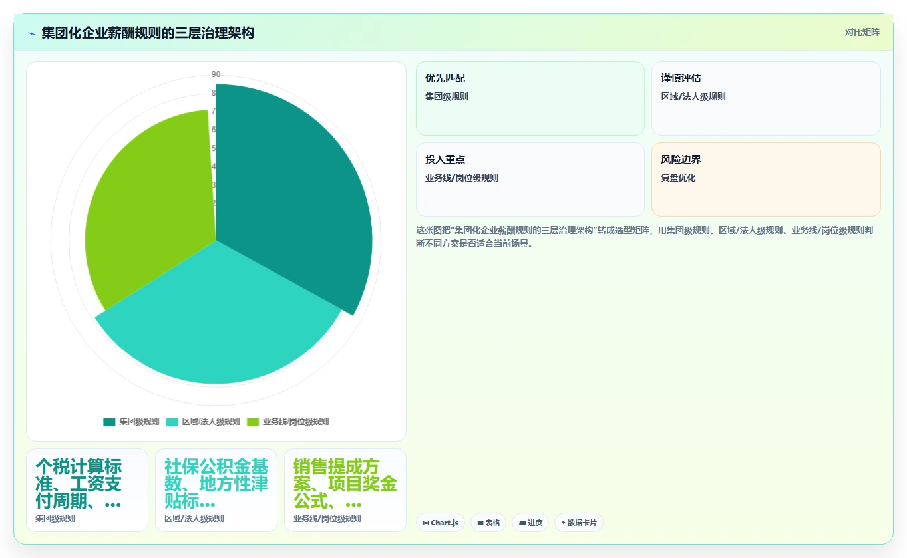Open the 优先匹配 matrix card

click(x=530, y=98)
